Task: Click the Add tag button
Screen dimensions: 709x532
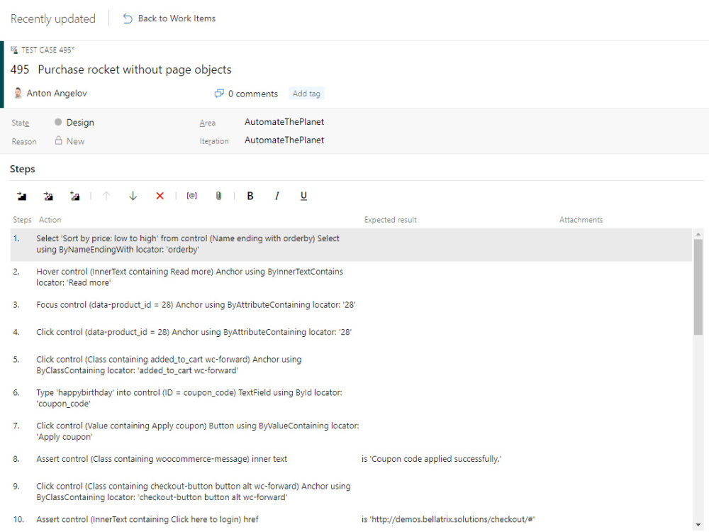Action: [306, 94]
